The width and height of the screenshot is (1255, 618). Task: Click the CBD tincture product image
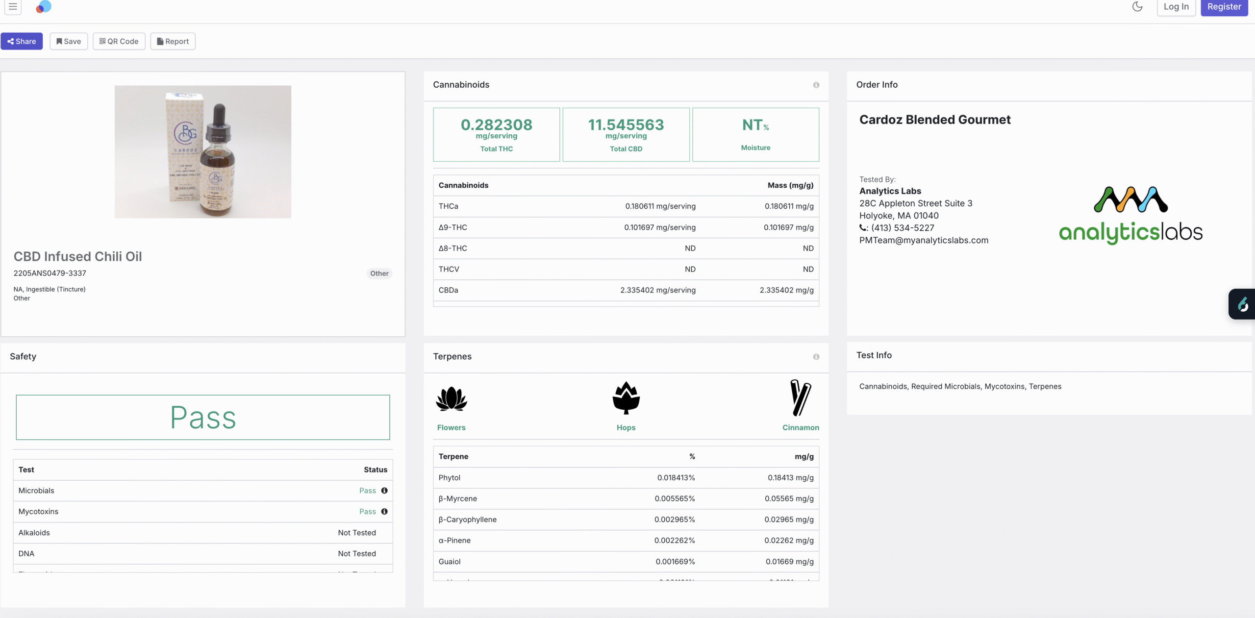pyautogui.click(x=203, y=152)
